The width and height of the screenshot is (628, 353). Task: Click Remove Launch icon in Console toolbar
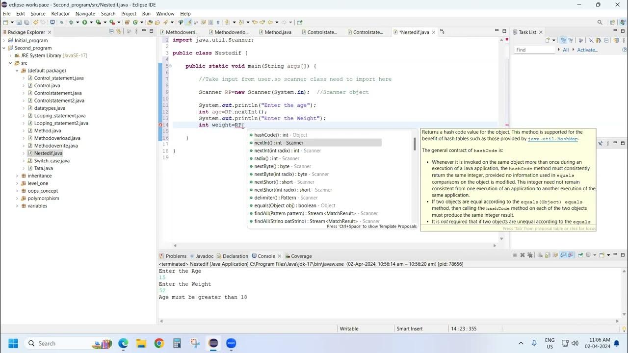pyautogui.click(x=523, y=255)
